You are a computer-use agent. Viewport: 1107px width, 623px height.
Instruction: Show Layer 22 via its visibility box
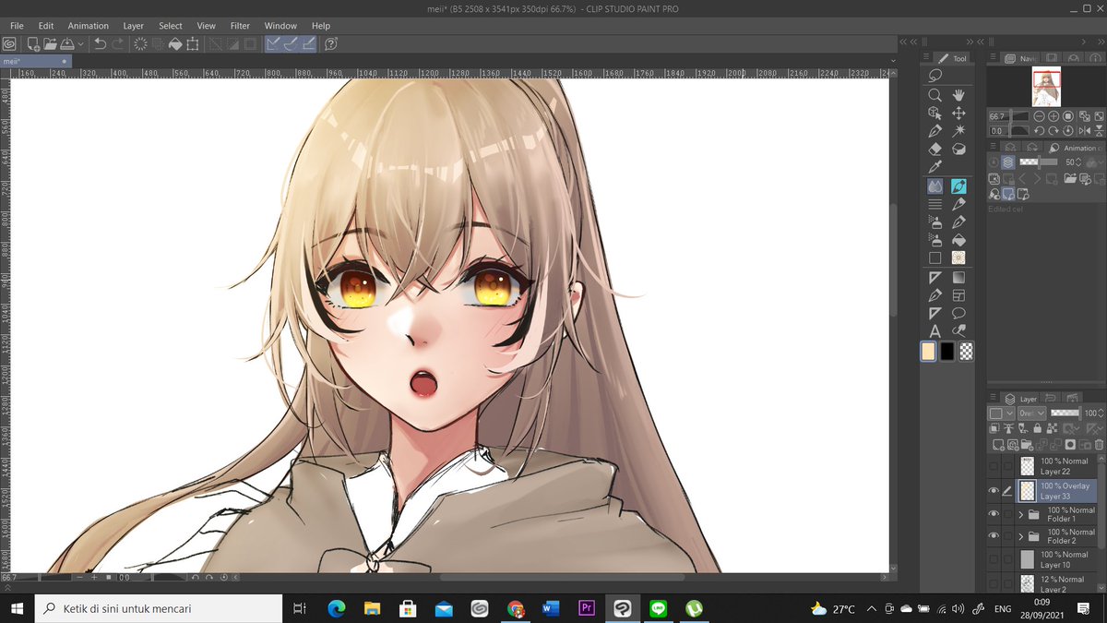[x=994, y=466]
